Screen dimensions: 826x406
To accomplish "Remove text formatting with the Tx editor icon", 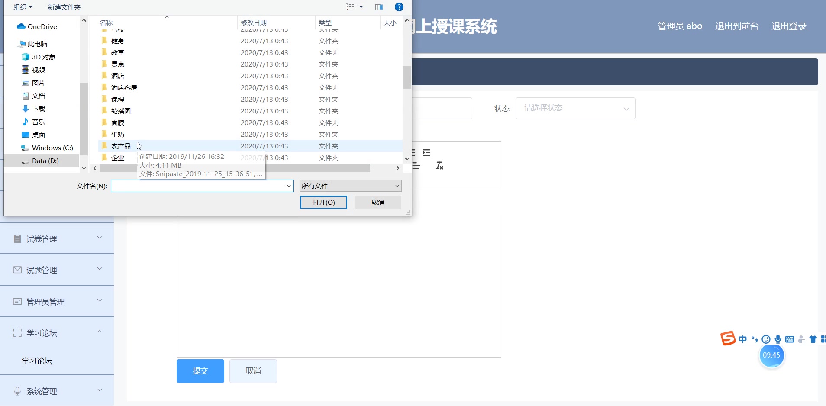I will (439, 166).
